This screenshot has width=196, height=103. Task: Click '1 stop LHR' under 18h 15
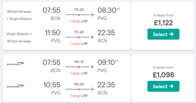pos(79,73)
